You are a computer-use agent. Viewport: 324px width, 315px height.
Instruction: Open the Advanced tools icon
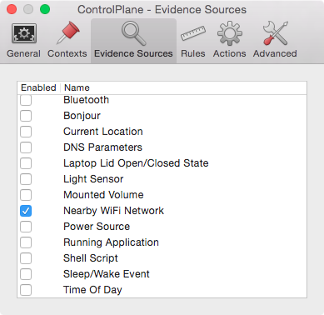275,33
